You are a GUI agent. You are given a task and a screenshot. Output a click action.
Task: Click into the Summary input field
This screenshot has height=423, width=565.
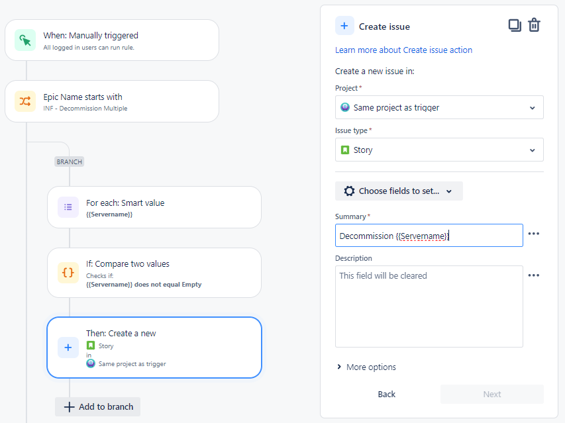(429, 236)
